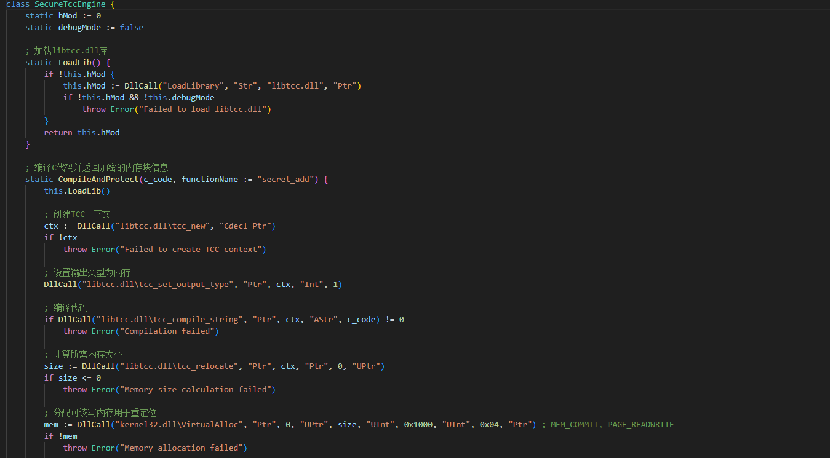Click the line "if !mem"
This screenshot has width=830, height=458.
[61, 436]
